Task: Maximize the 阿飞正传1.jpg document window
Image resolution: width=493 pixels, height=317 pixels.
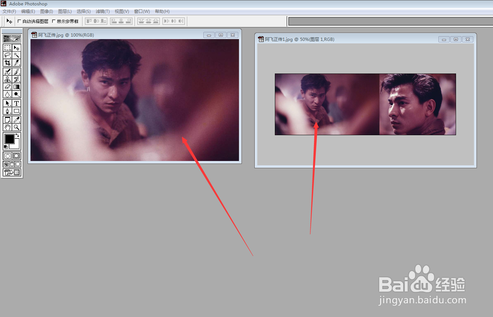Action: [x=456, y=39]
